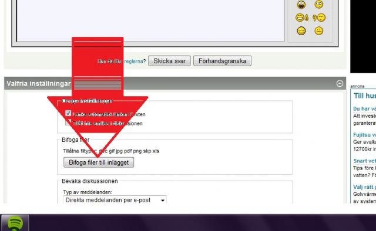Open the 'Snart vet' ad link
Viewport: 376px width, 231px height.
364,161
